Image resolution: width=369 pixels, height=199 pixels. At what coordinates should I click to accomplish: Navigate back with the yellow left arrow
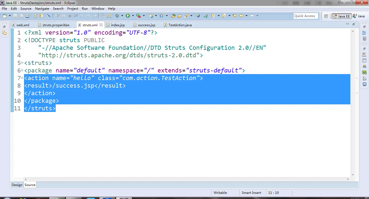pos(241,16)
